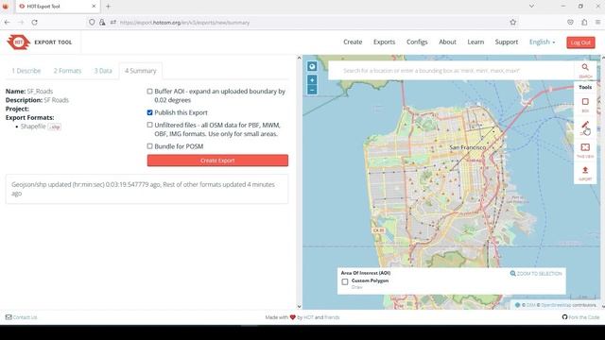Switch to the 2 Formats tab
Screen dimensions: 605x340
67,71
